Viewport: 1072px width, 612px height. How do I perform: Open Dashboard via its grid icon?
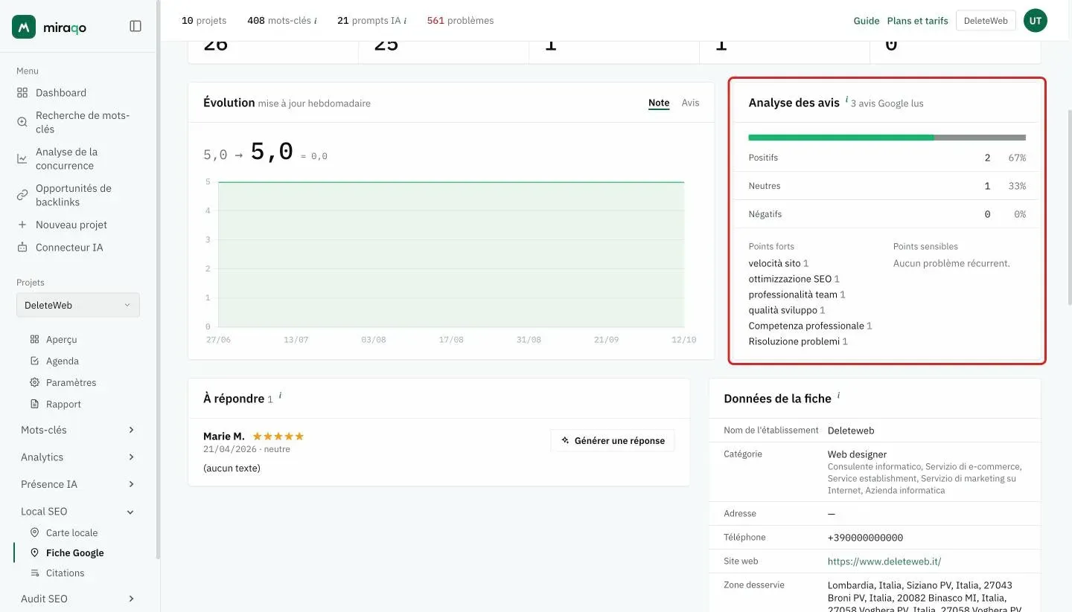22,93
